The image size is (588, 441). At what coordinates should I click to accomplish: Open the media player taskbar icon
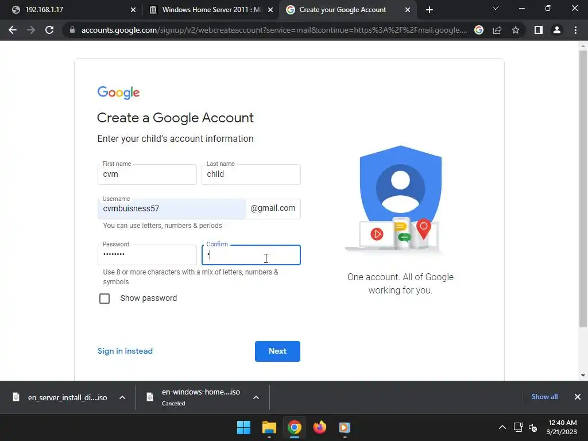tap(345, 427)
